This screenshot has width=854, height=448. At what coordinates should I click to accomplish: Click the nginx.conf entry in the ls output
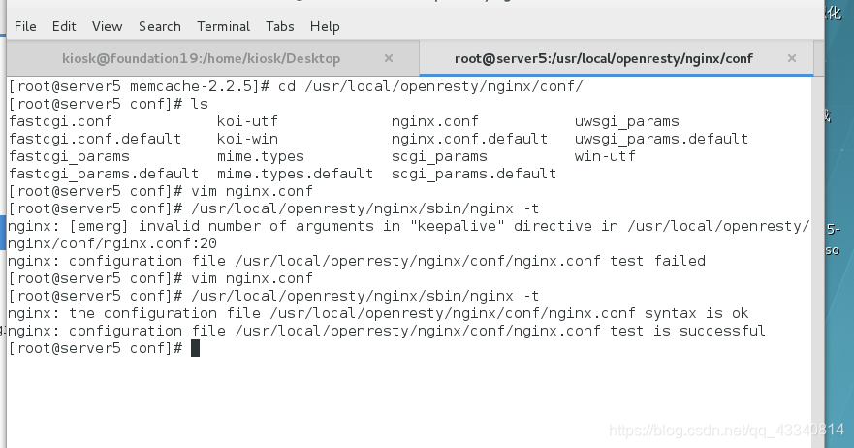click(434, 121)
